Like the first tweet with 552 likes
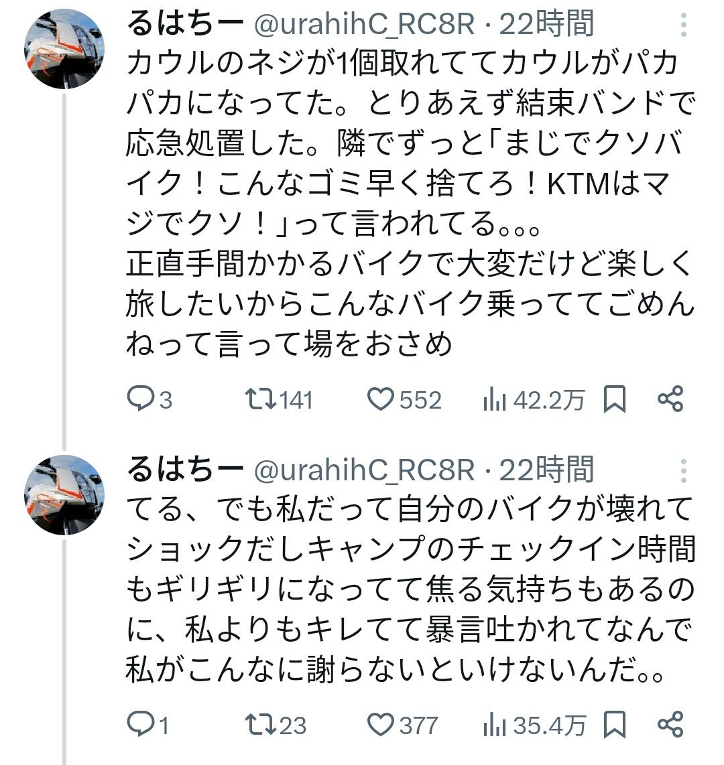 pyautogui.click(x=404, y=399)
